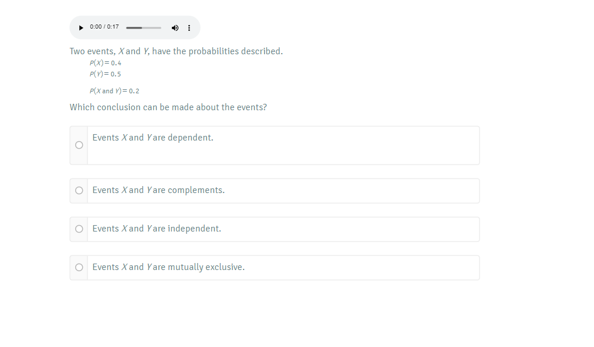Screen dimensions: 594x347
Task: Play the audio clip
Action: tap(82, 27)
